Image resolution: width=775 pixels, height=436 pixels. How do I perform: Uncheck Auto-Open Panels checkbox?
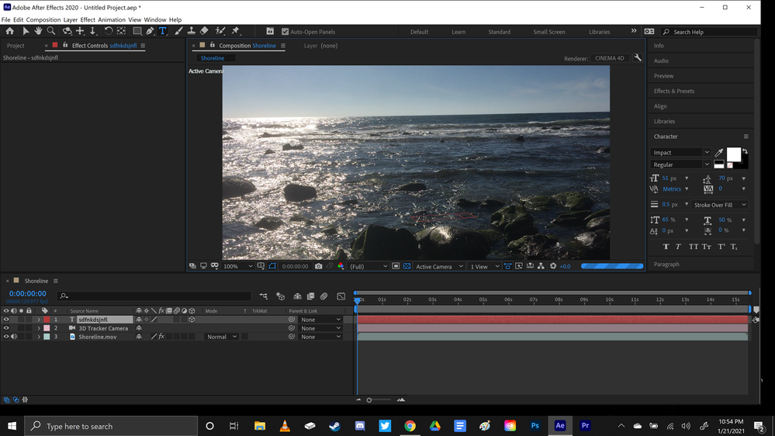(x=285, y=32)
